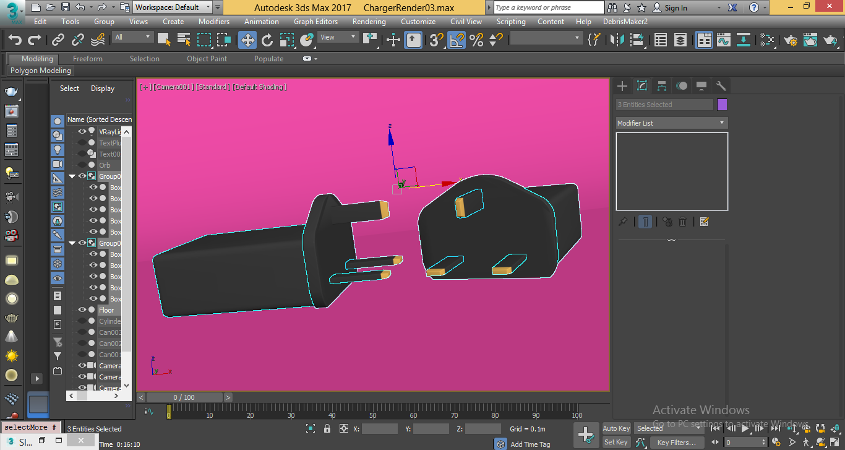Open the Modifier List dropdown
This screenshot has width=845, height=450.
click(672, 123)
